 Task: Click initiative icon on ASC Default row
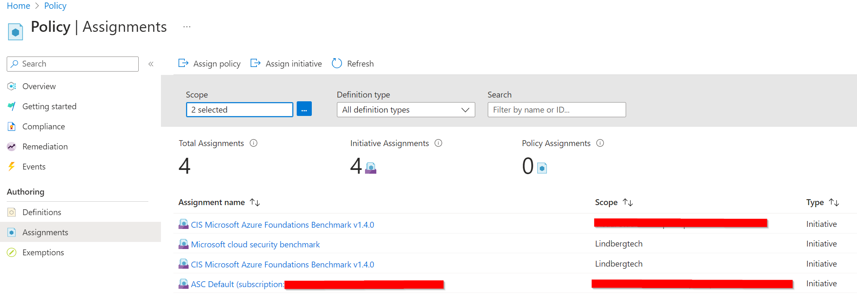click(x=184, y=284)
